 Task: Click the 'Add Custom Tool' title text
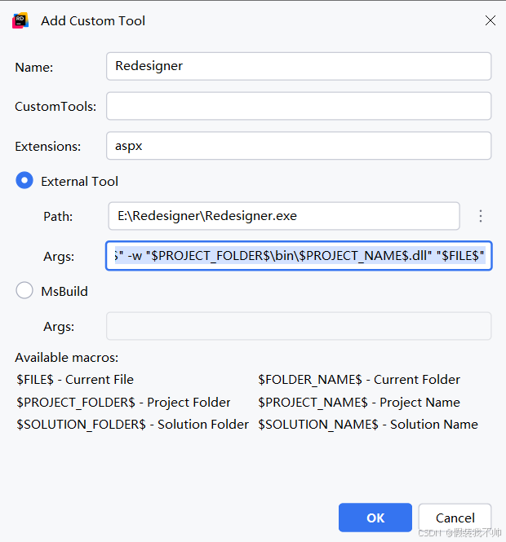93,21
